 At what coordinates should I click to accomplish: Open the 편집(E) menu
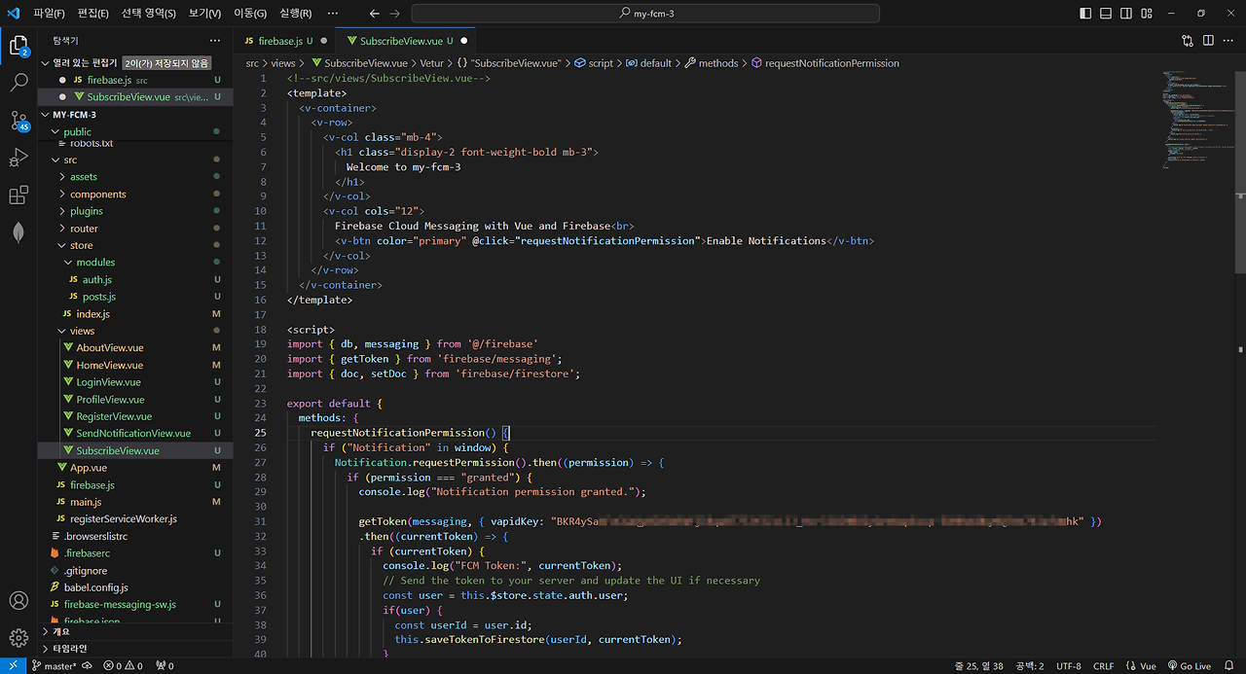(x=93, y=14)
